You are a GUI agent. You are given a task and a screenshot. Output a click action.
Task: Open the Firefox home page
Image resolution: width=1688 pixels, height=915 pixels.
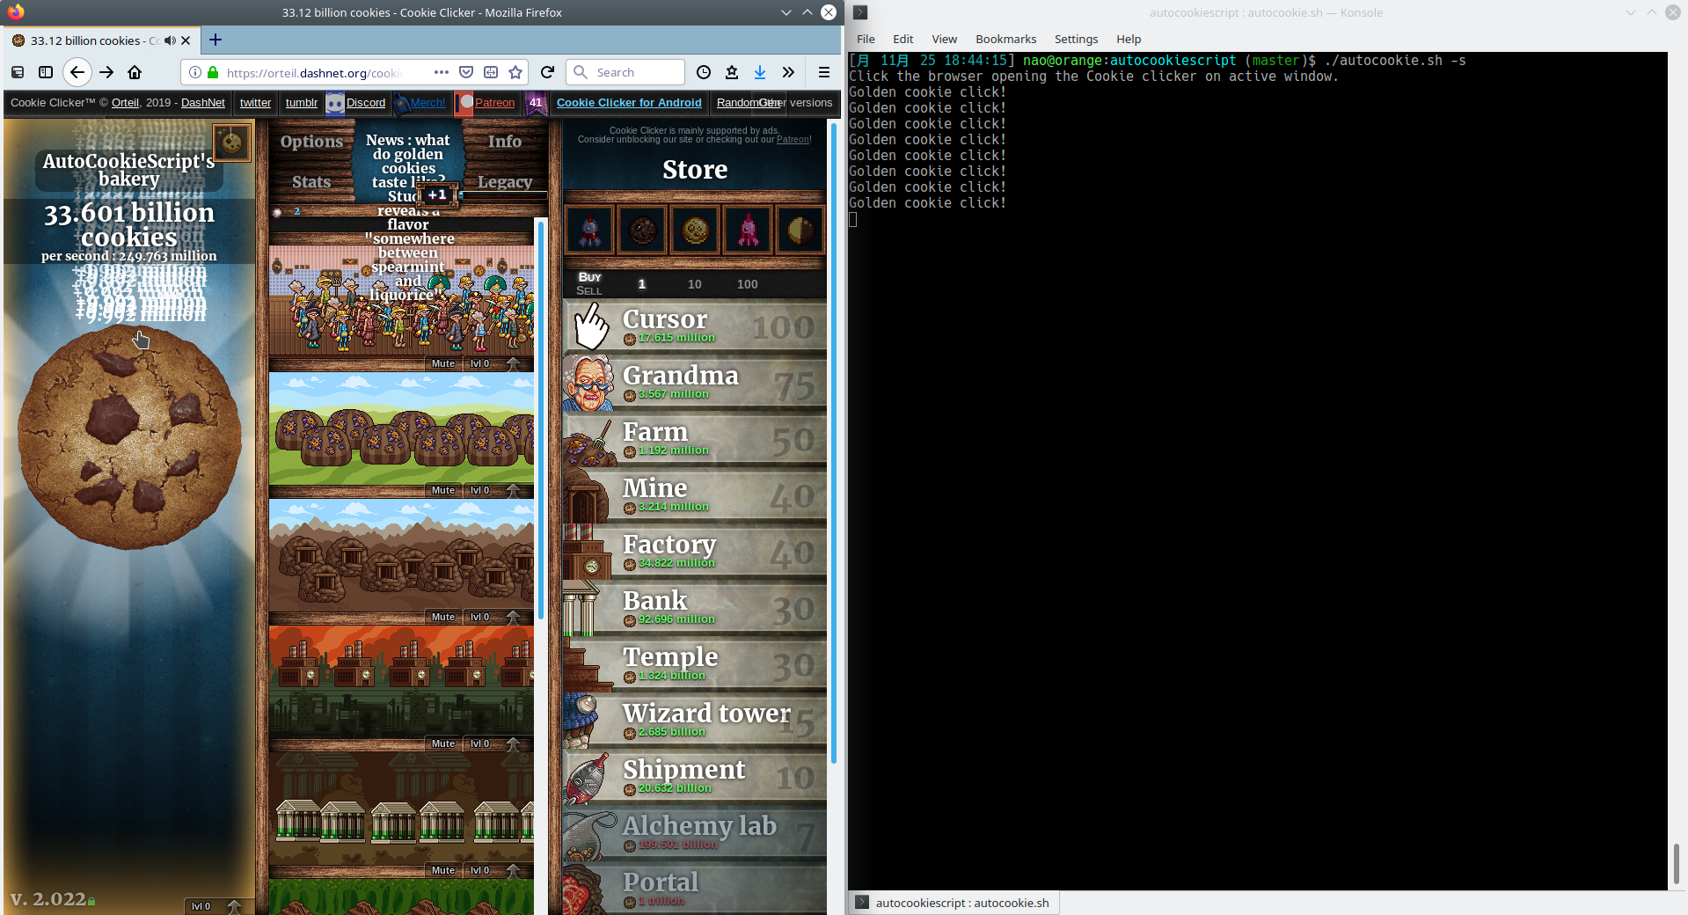pyautogui.click(x=135, y=72)
